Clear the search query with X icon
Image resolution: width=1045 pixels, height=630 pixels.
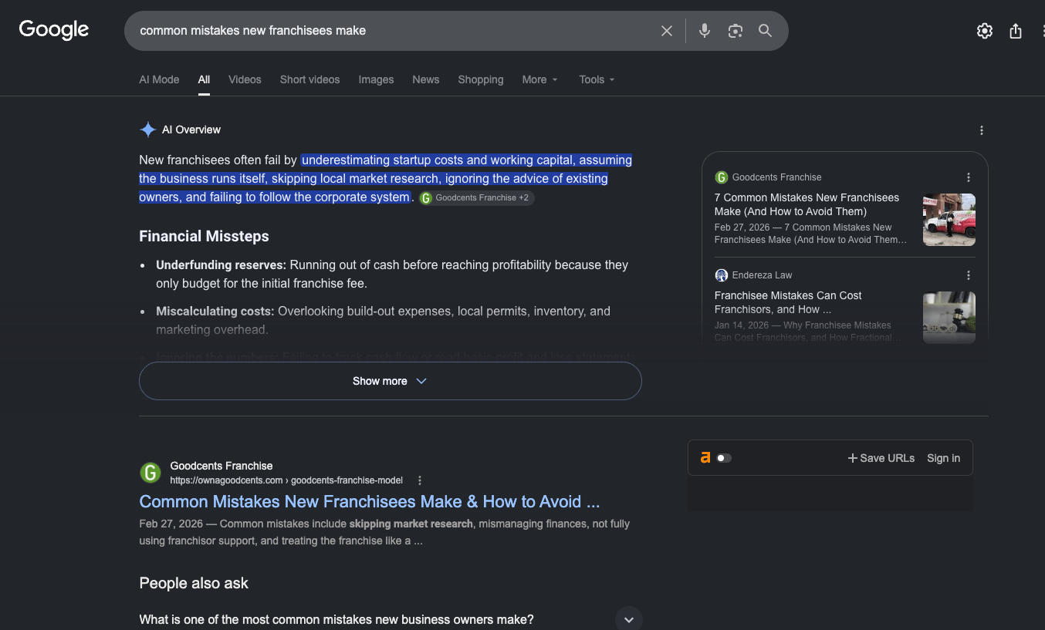coord(667,31)
